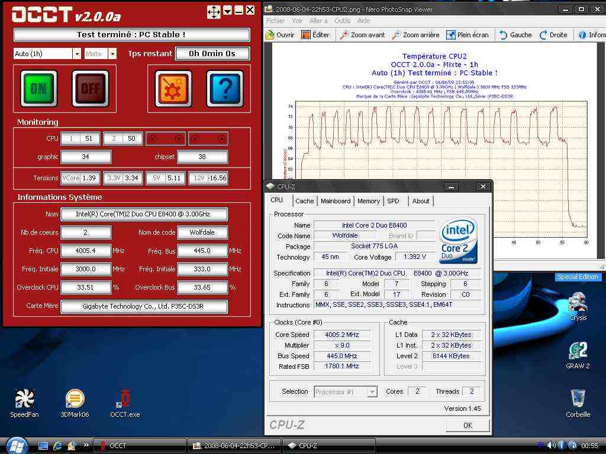Click the Intel Core 2 Duo logo
Screen dimensions: 606x454
pyautogui.click(x=459, y=241)
